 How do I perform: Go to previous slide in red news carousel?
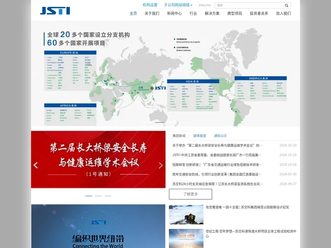pyautogui.click(x=36, y=165)
